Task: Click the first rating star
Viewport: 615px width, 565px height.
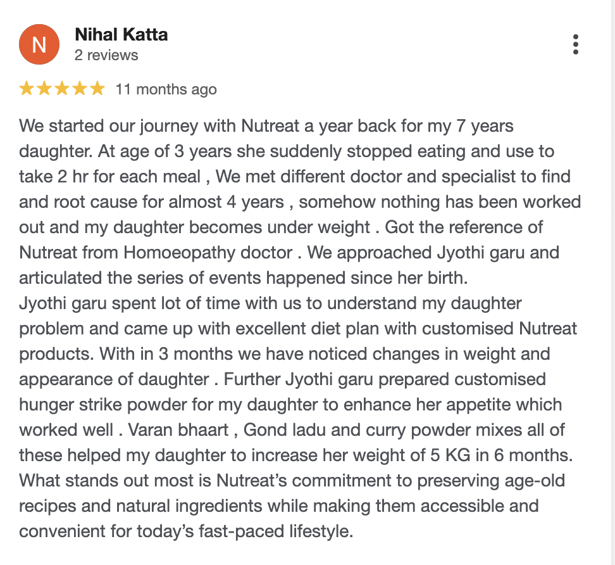Action: tap(27, 89)
